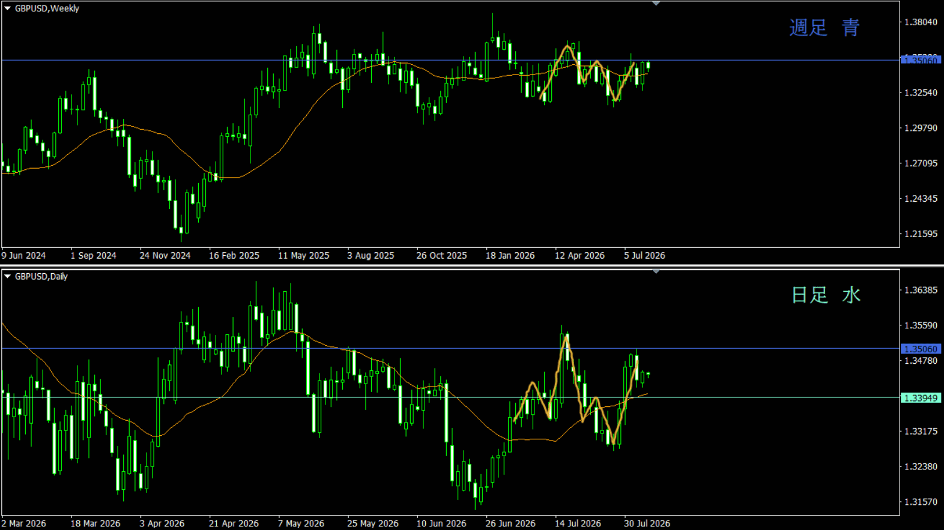Click the 1.34780 price axis label
This screenshot has height=530, width=944.
(x=921, y=361)
